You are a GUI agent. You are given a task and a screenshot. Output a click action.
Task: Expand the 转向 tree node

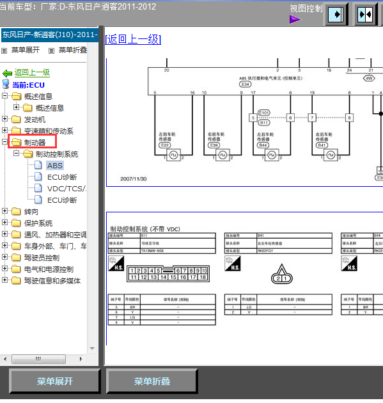(x=4, y=210)
